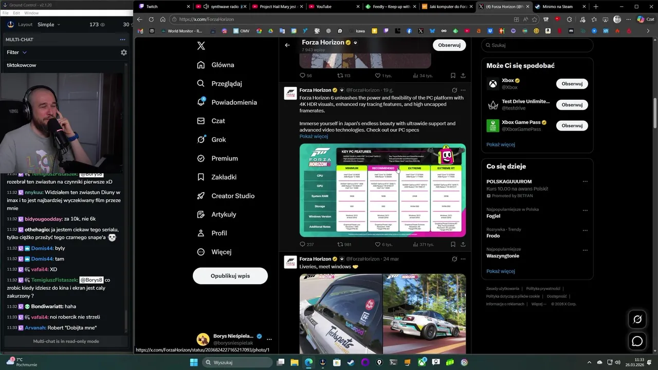Follow Xbox Game Pass with Obserwuj
This screenshot has width=658, height=370.
[572, 125]
